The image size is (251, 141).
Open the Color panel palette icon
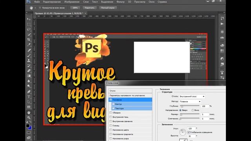[x=222, y=45]
